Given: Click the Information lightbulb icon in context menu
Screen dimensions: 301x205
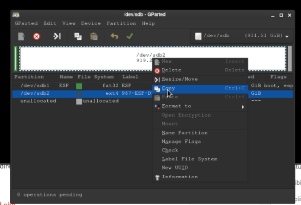Looking at the screenshot, I should click(x=157, y=178).
